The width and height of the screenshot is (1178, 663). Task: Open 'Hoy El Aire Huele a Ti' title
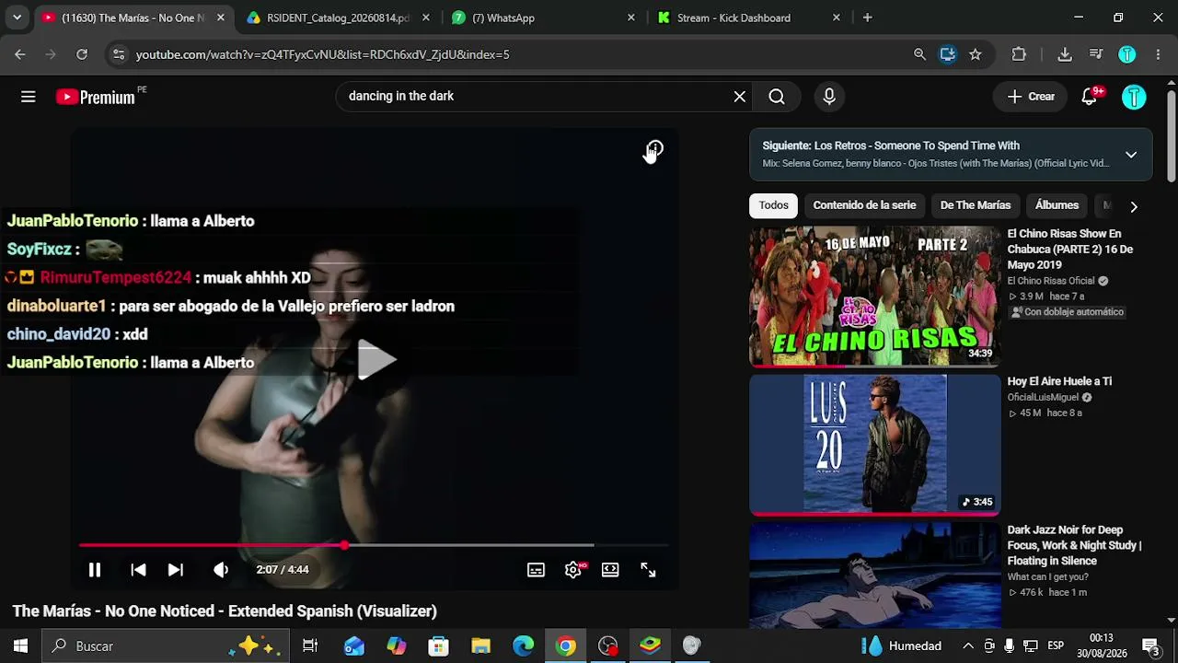1059,381
